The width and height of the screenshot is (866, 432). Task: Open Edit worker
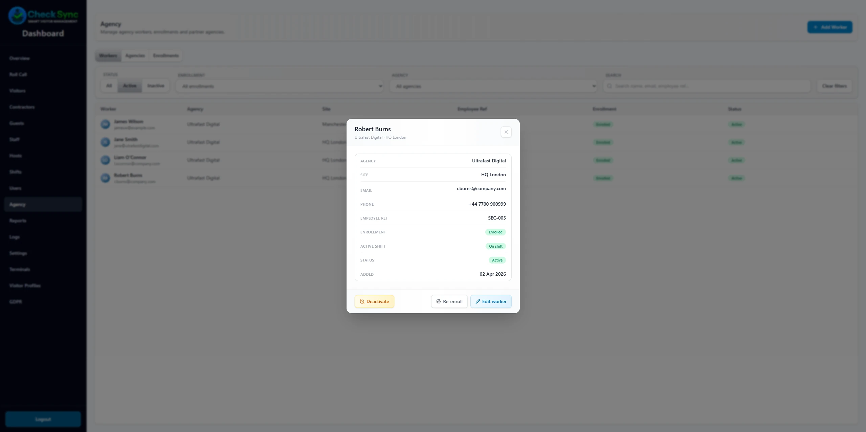point(491,301)
